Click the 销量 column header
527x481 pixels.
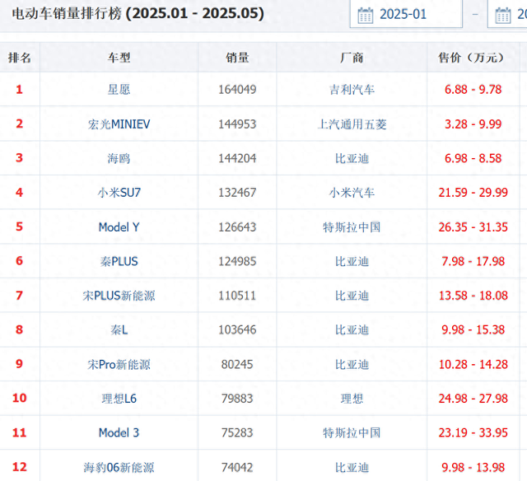coord(237,58)
